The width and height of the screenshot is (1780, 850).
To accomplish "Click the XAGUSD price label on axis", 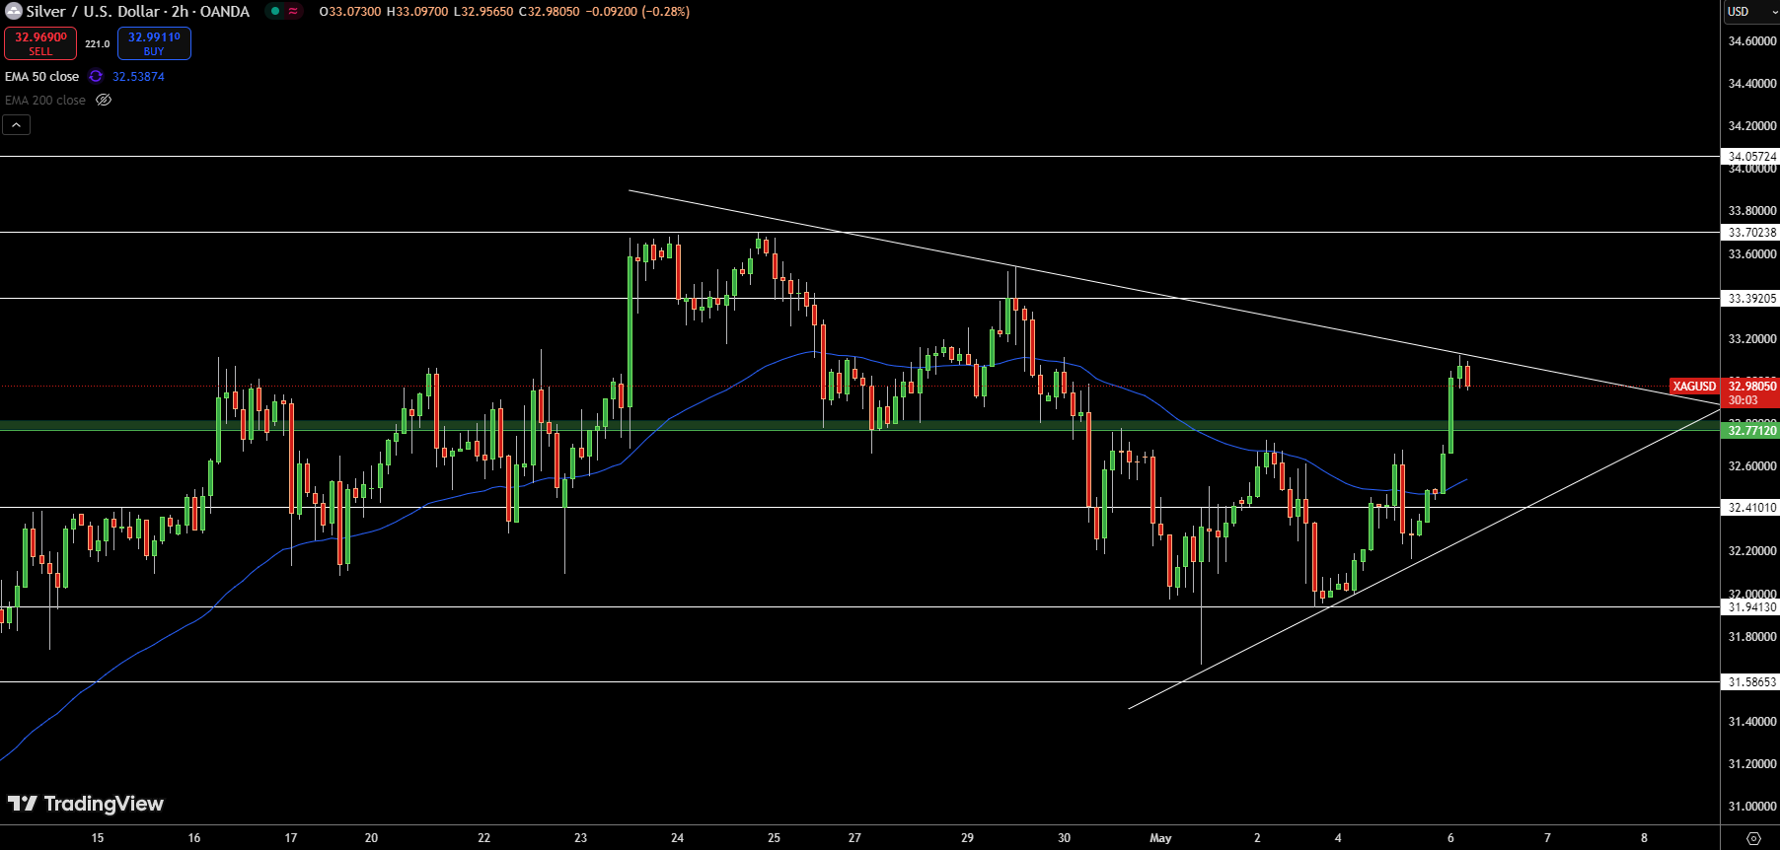I will tap(1694, 387).
